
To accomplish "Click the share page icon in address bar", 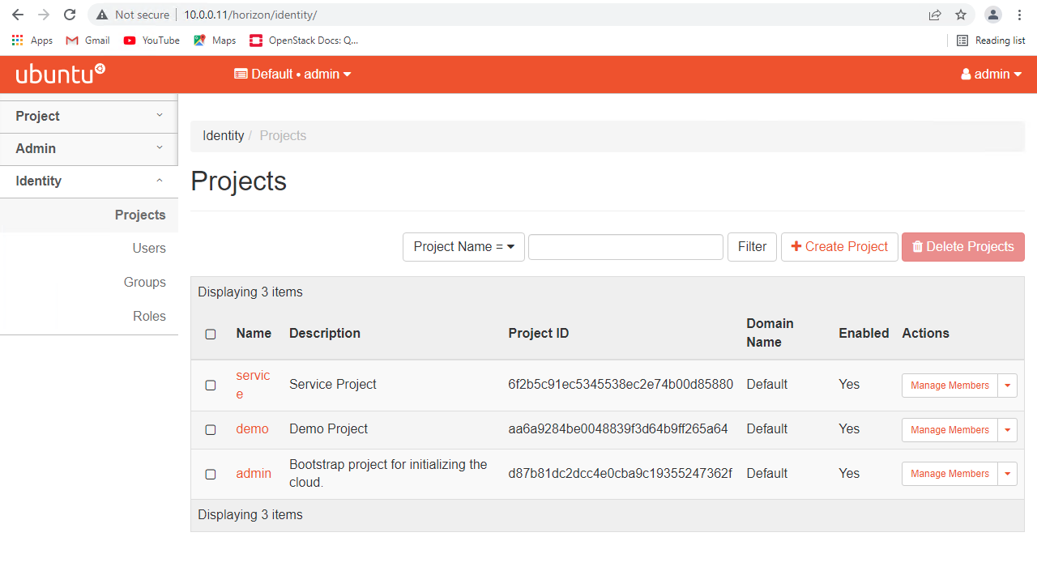I will click(935, 15).
